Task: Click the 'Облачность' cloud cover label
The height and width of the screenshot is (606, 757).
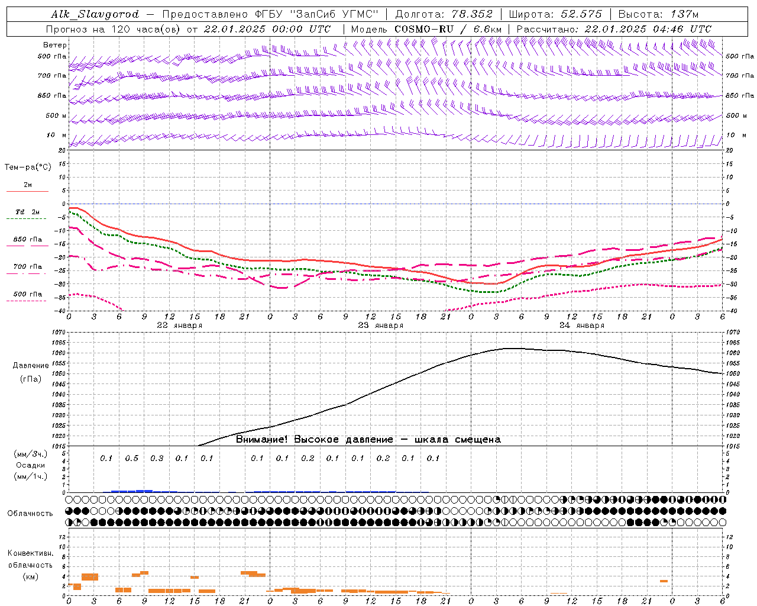Action: tap(30, 514)
